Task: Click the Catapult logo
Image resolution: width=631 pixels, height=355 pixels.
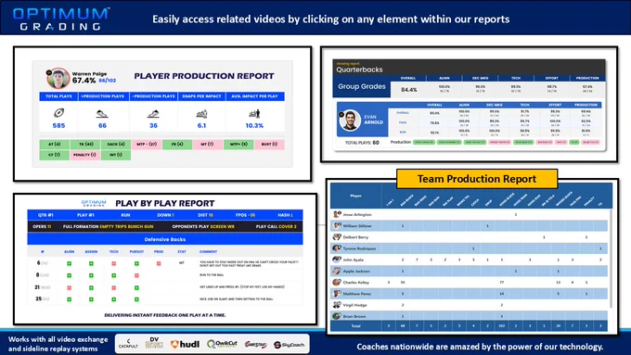Action: pos(128,344)
